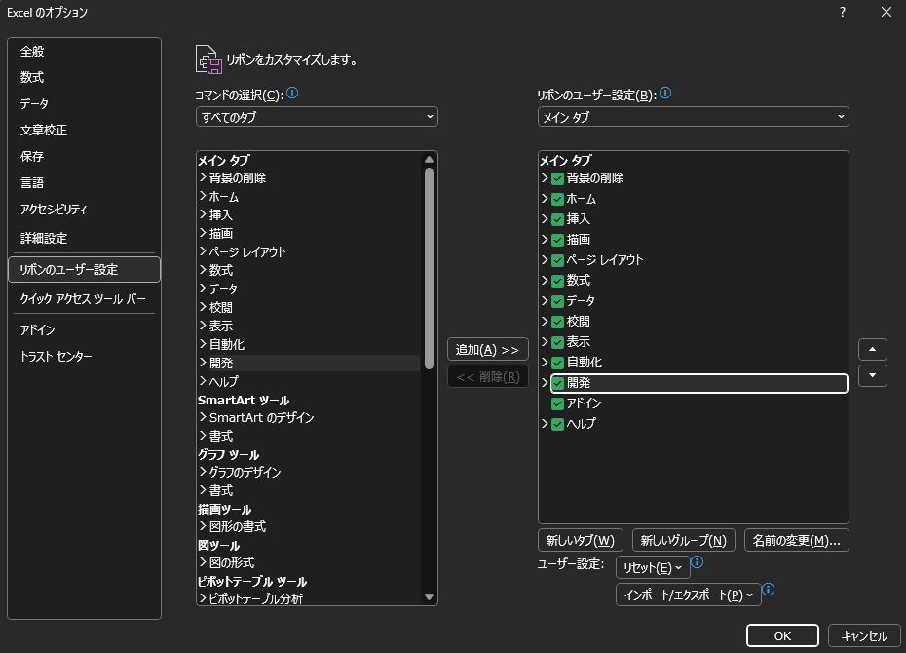906x653 pixels.
Task: Toggle the 校閲 checkbox in right list
Action: click(557, 322)
